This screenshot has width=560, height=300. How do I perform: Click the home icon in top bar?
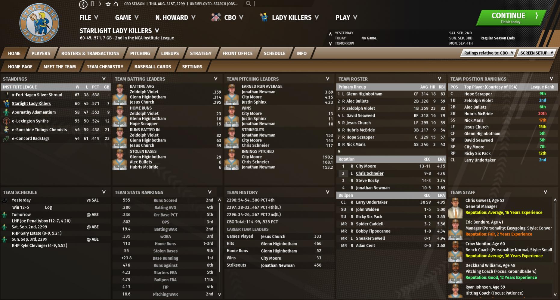(x=116, y=4)
